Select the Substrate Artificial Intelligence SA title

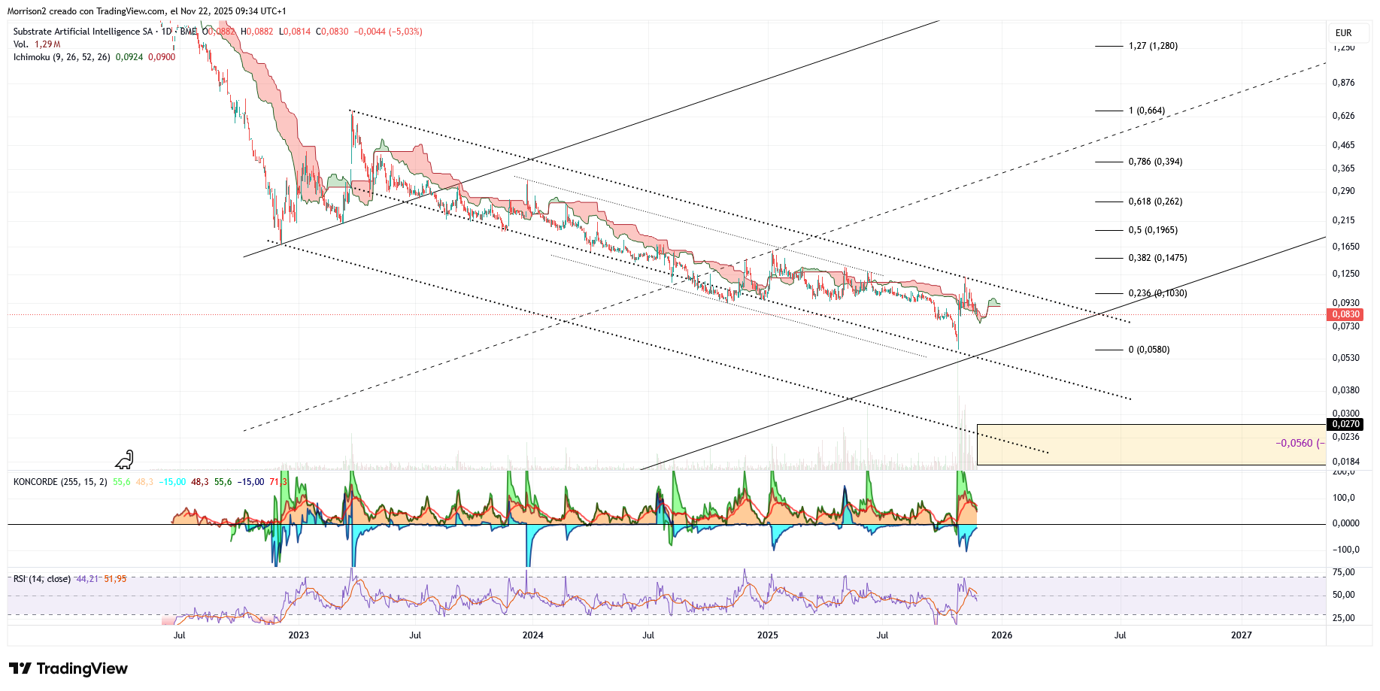pos(83,32)
